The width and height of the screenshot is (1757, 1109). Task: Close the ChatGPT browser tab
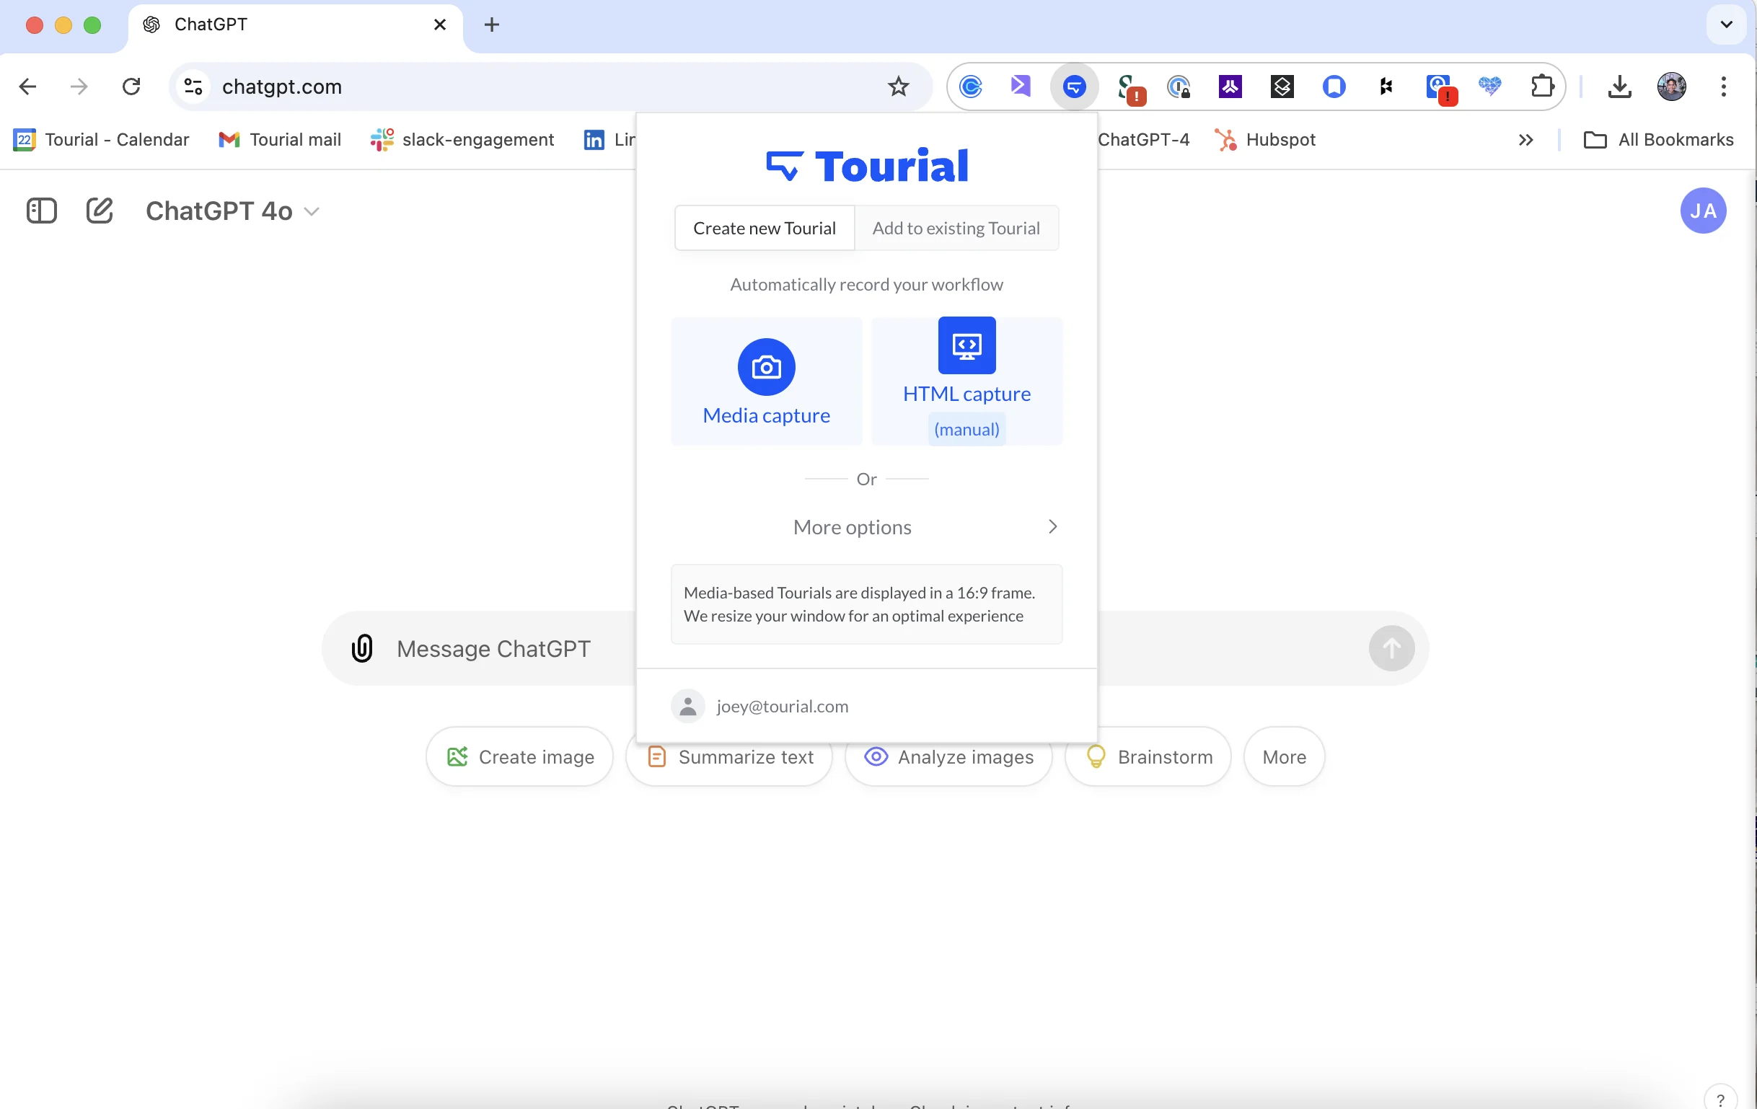tap(439, 25)
